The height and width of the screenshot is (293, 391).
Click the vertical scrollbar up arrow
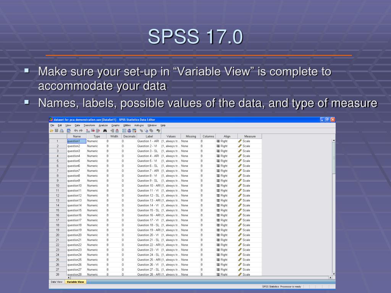[334, 140]
